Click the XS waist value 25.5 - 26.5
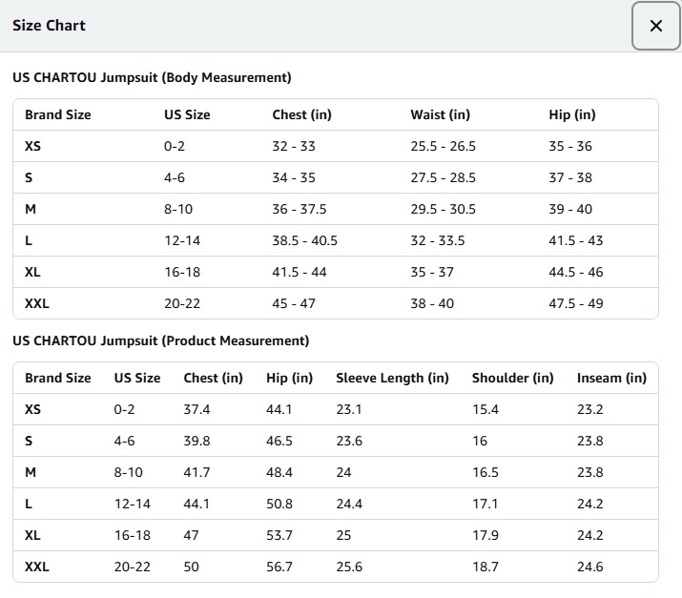The width and height of the screenshot is (682, 598). [x=443, y=146]
